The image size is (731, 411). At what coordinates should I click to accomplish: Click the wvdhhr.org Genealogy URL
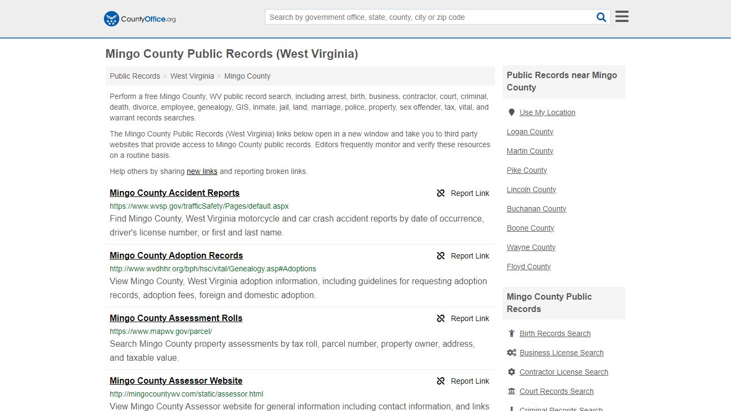[213, 269]
